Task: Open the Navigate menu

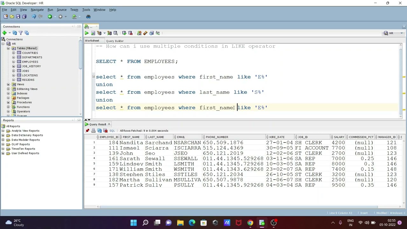Action: tap(37, 10)
